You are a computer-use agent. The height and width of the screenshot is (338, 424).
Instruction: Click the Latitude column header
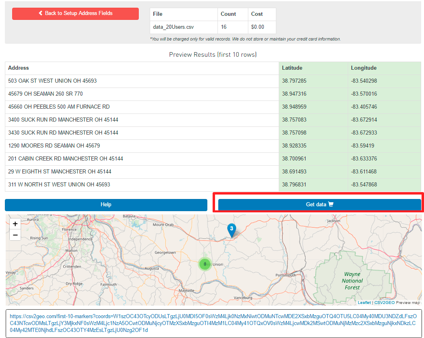point(313,68)
